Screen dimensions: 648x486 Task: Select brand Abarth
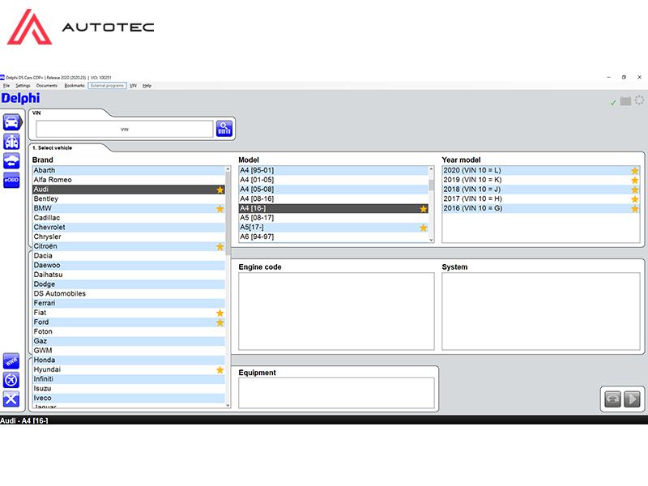pos(129,170)
